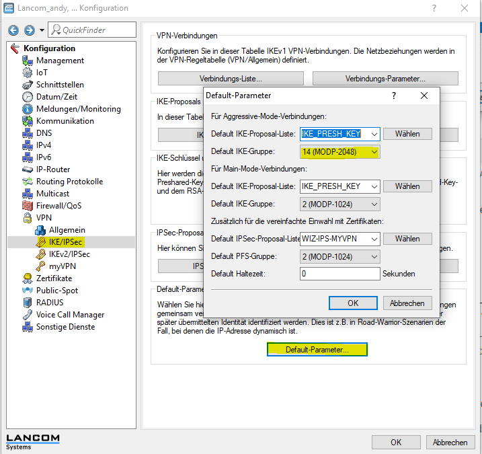The height and width of the screenshot is (454, 482).
Task: Select the Routing Protokolle icon
Action: point(28,182)
